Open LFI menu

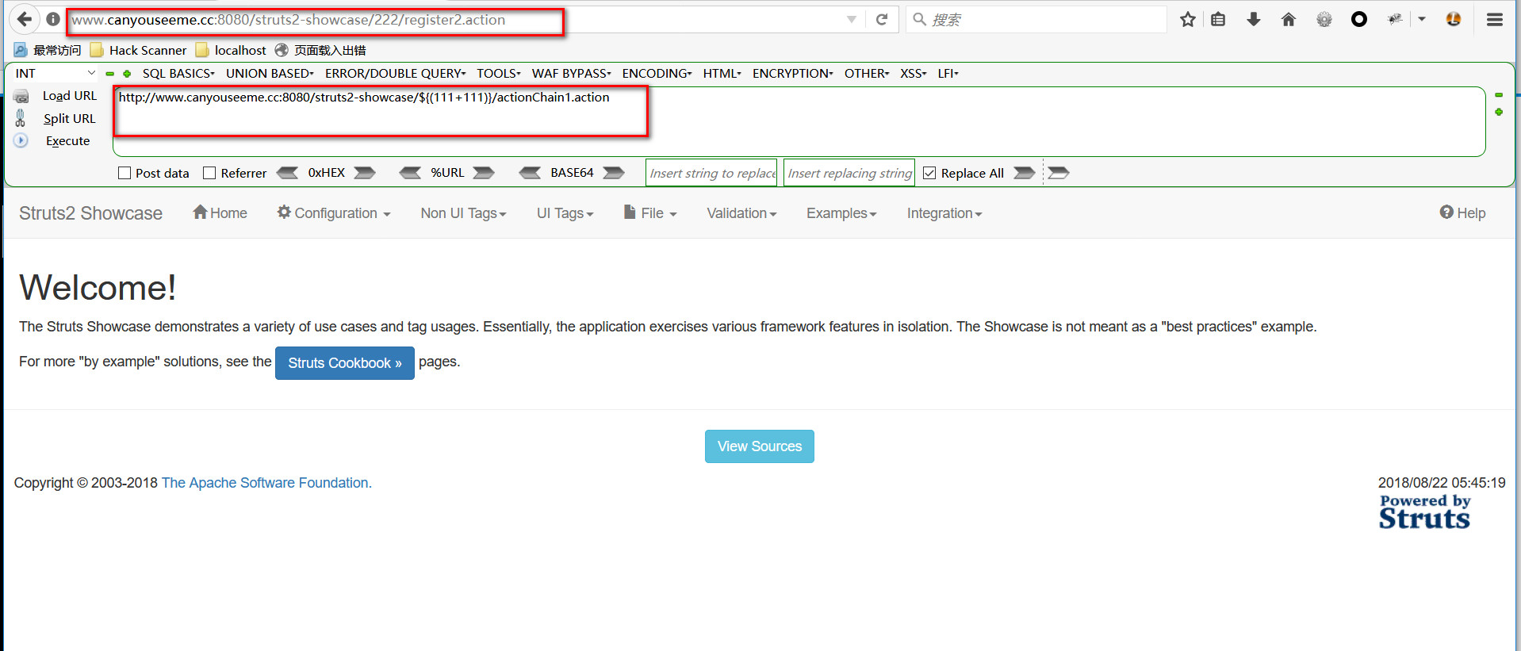point(948,73)
